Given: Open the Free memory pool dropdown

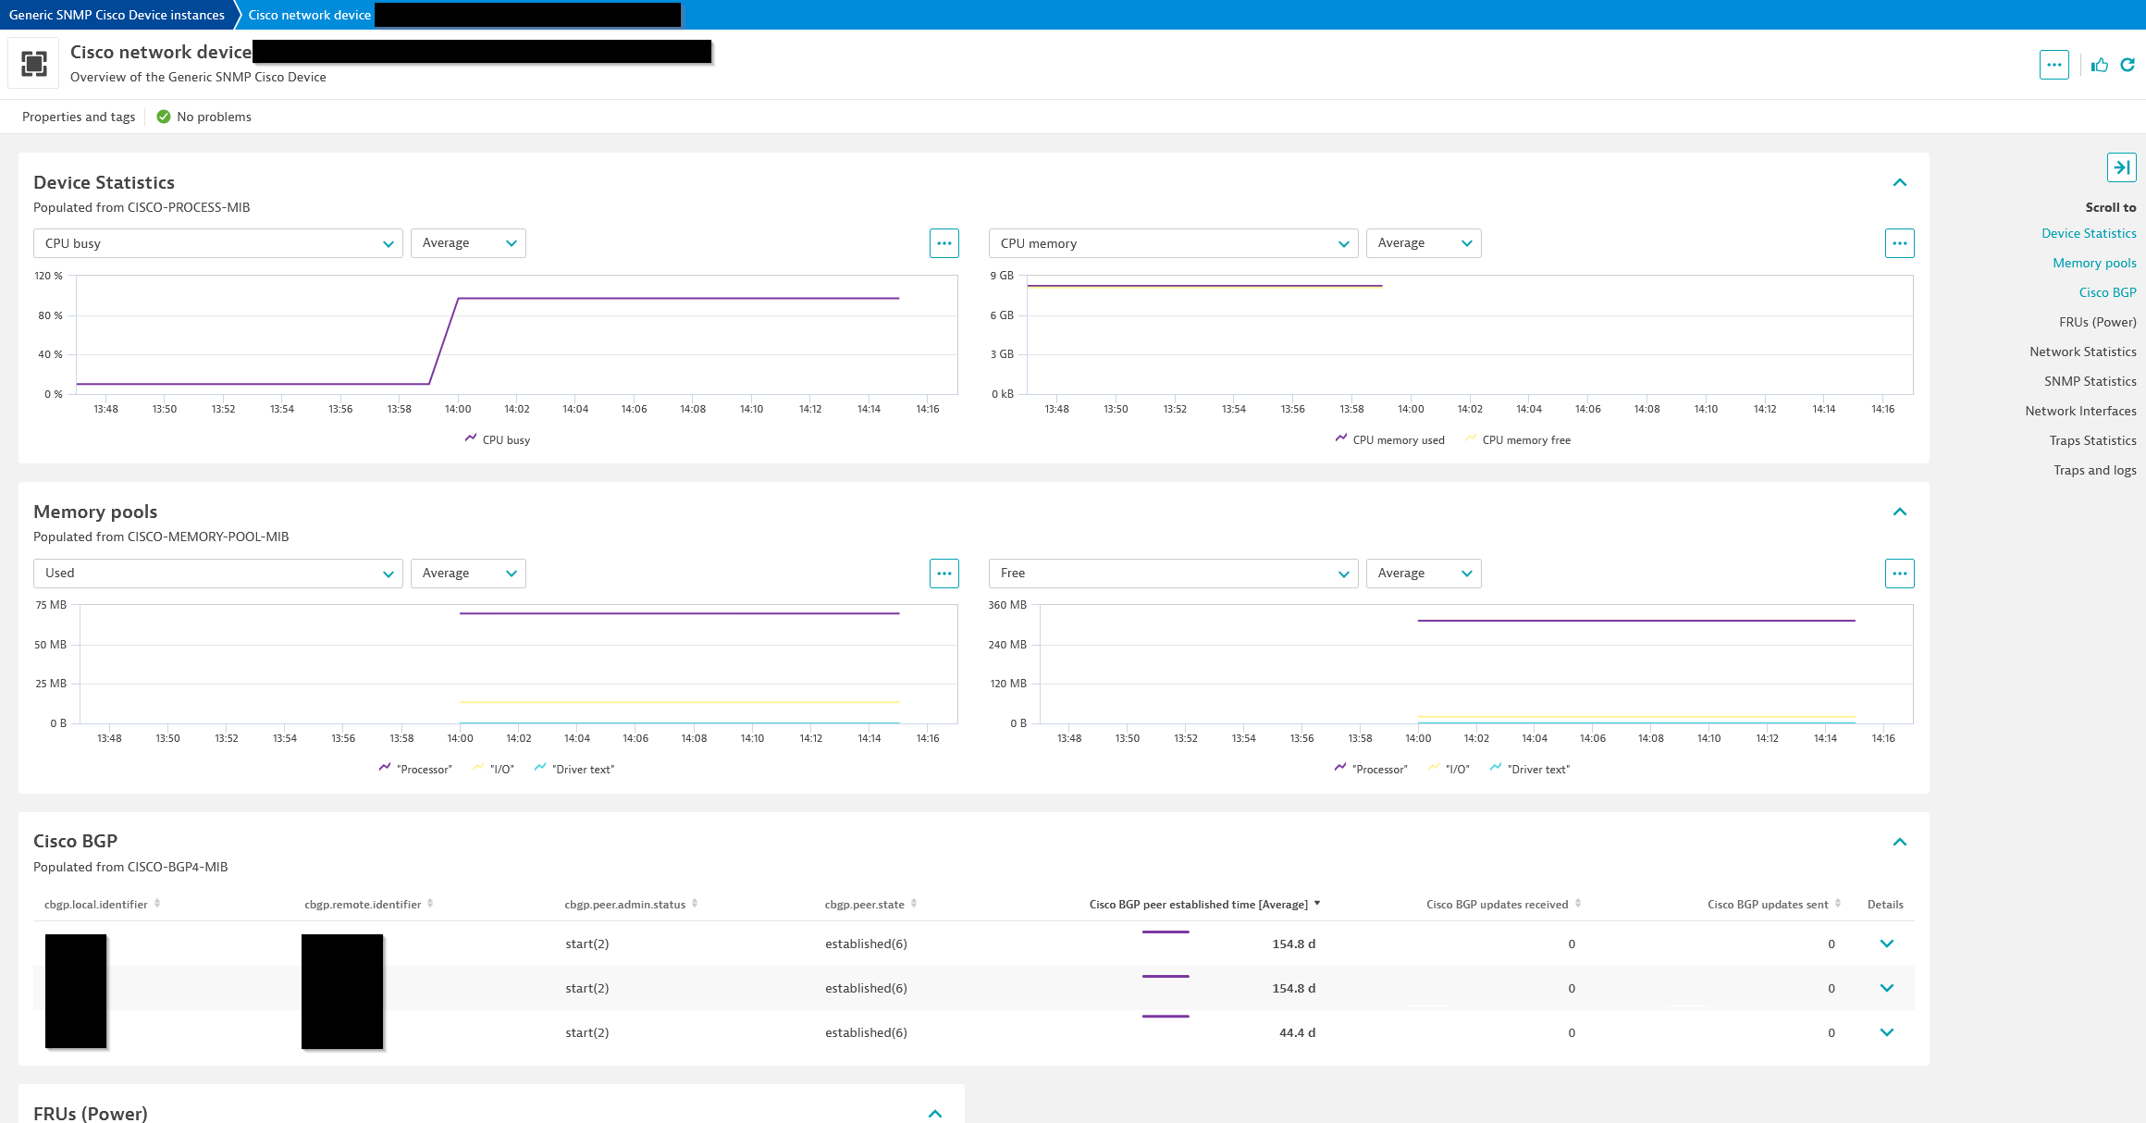Looking at the screenshot, I should coord(1174,574).
